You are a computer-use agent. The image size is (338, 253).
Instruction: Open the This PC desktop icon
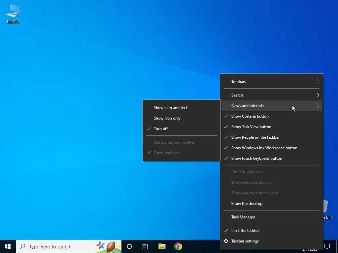tap(13, 13)
